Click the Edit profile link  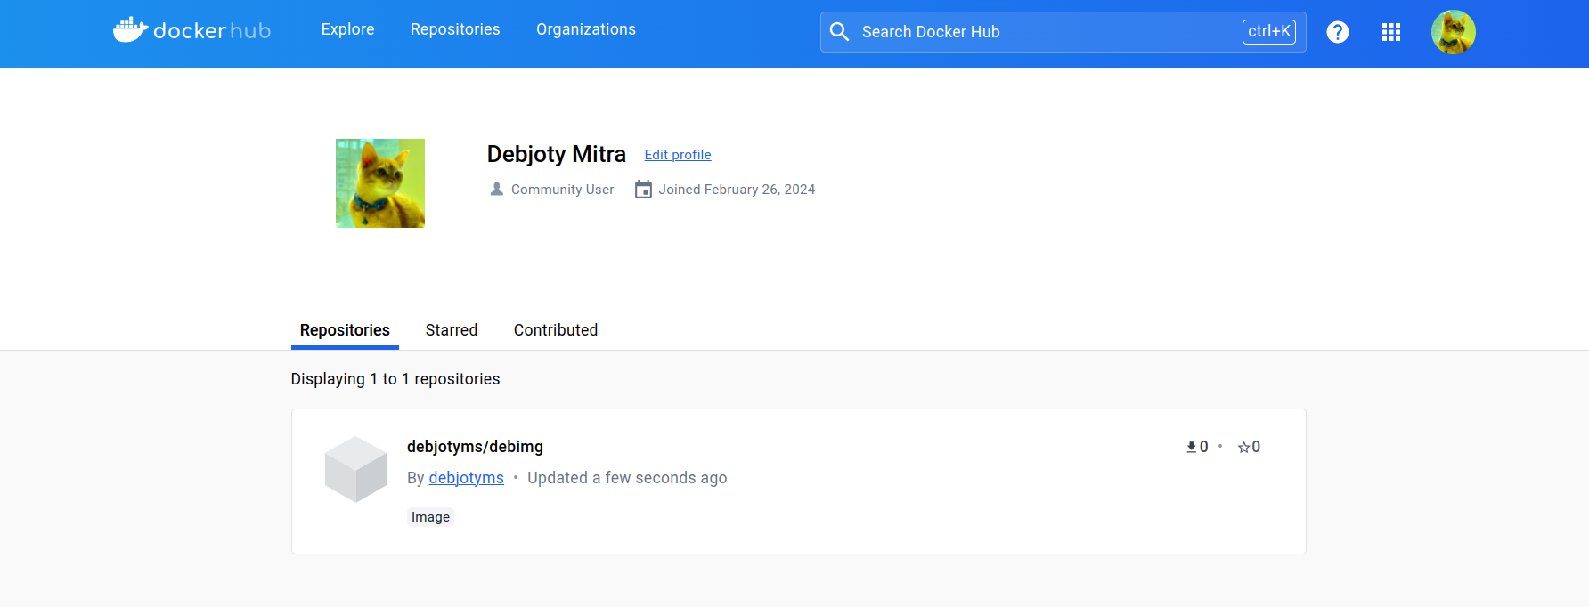point(678,155)
